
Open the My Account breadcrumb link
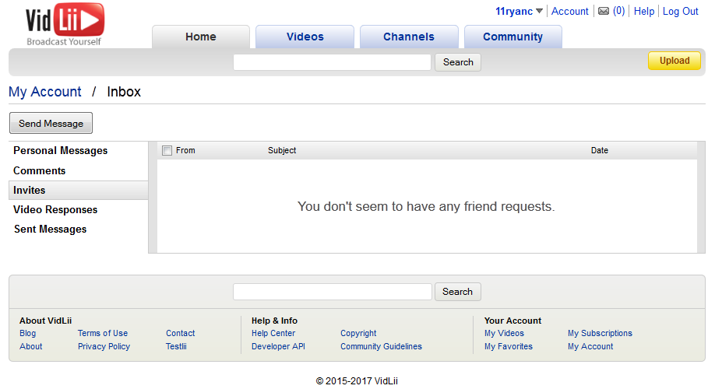(45, 92)
